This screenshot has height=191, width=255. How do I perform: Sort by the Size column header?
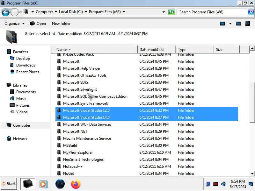click(227, 50)
